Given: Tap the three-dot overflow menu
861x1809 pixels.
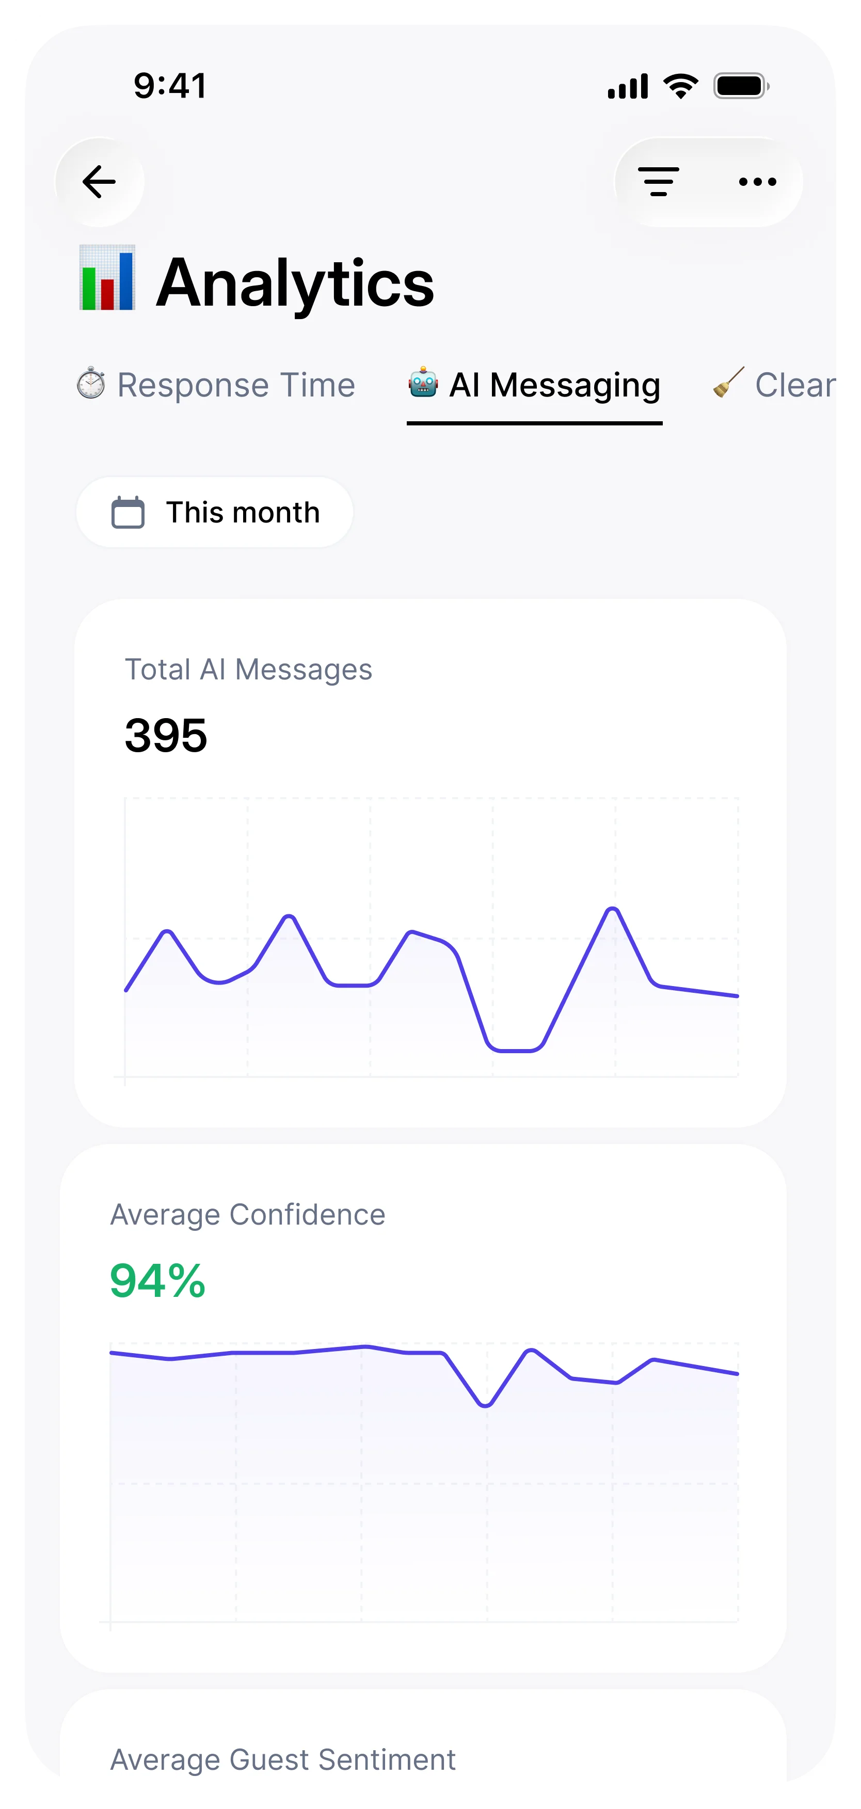Looking at the screenshot, I should [757, 182].
